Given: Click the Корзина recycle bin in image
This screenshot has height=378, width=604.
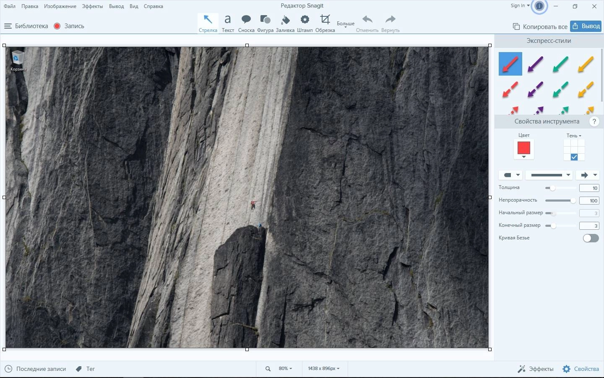Looking at the screenshot, I should coord(18,61).
